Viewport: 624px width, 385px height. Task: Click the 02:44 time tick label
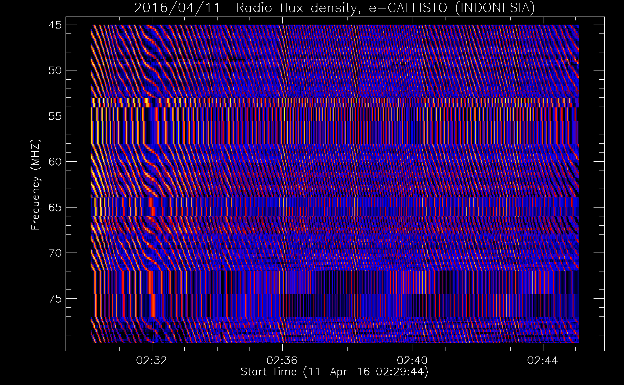point(543,361)
